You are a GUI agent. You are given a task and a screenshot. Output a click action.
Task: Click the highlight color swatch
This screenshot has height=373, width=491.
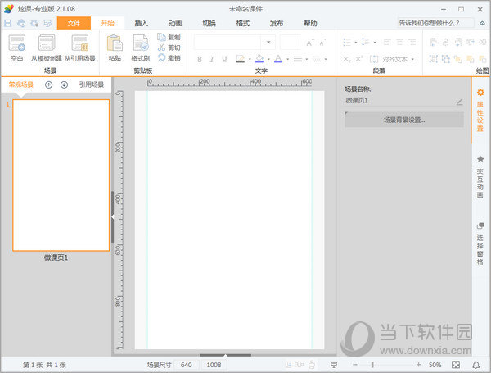click(240, 59)
